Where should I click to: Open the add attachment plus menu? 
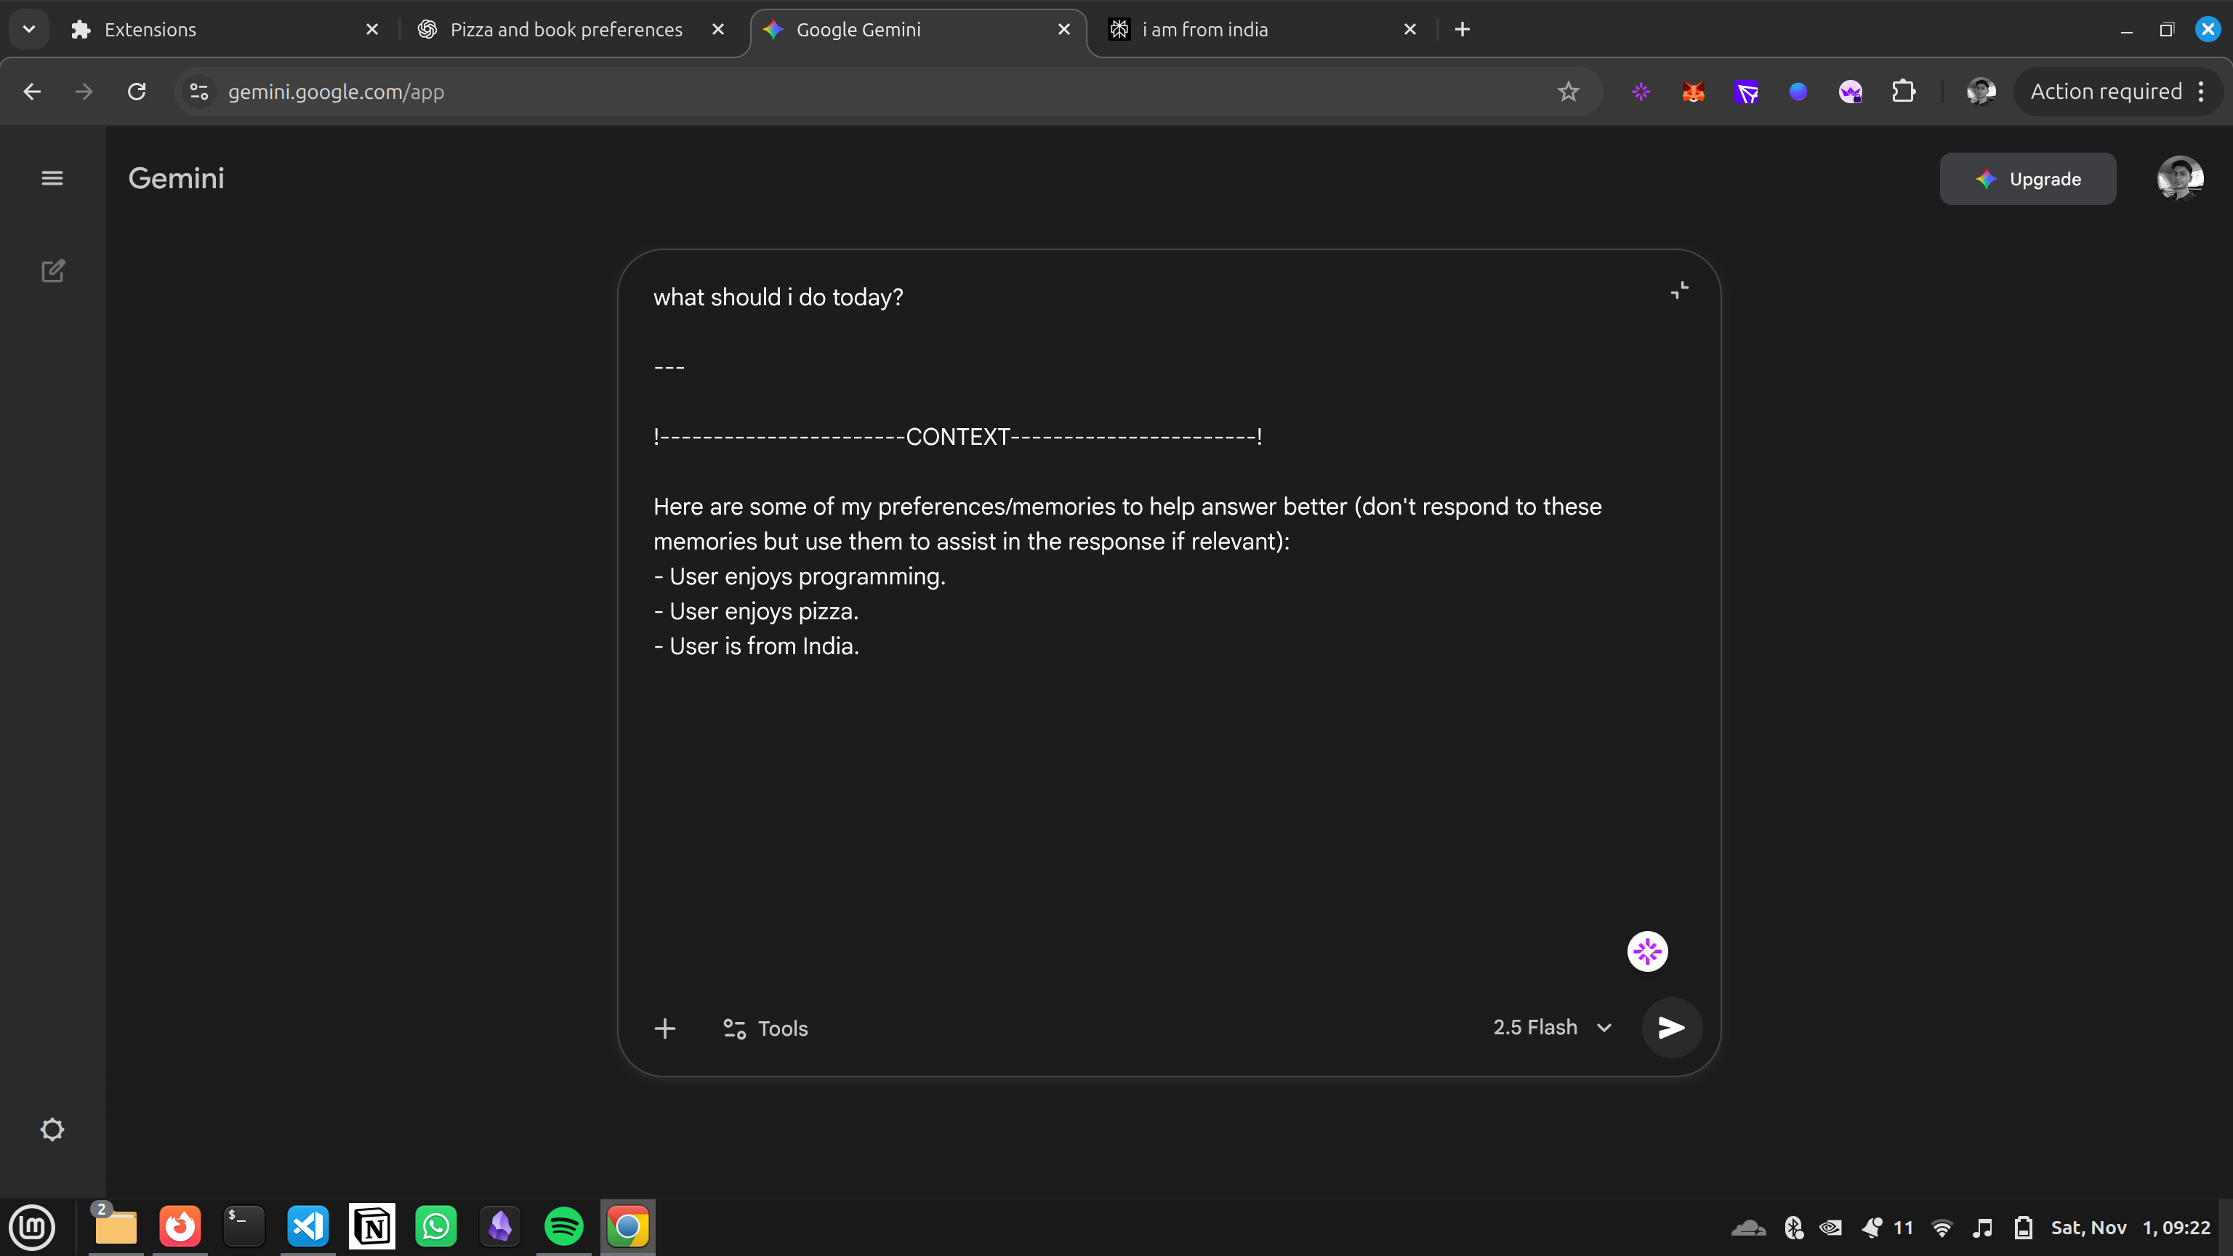(665, 1028)
